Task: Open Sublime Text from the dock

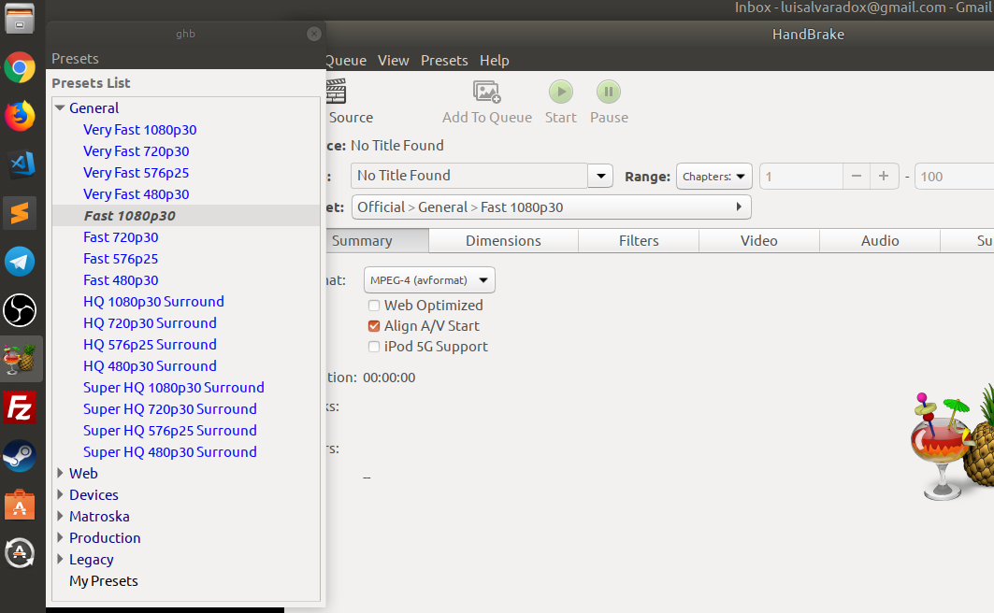Action: pos(20,213)
